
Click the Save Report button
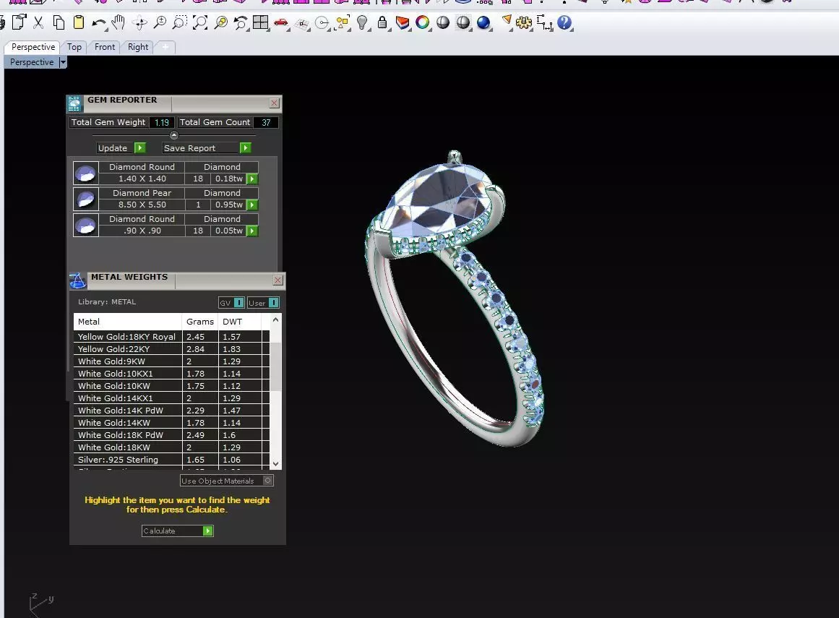[207, 147]
